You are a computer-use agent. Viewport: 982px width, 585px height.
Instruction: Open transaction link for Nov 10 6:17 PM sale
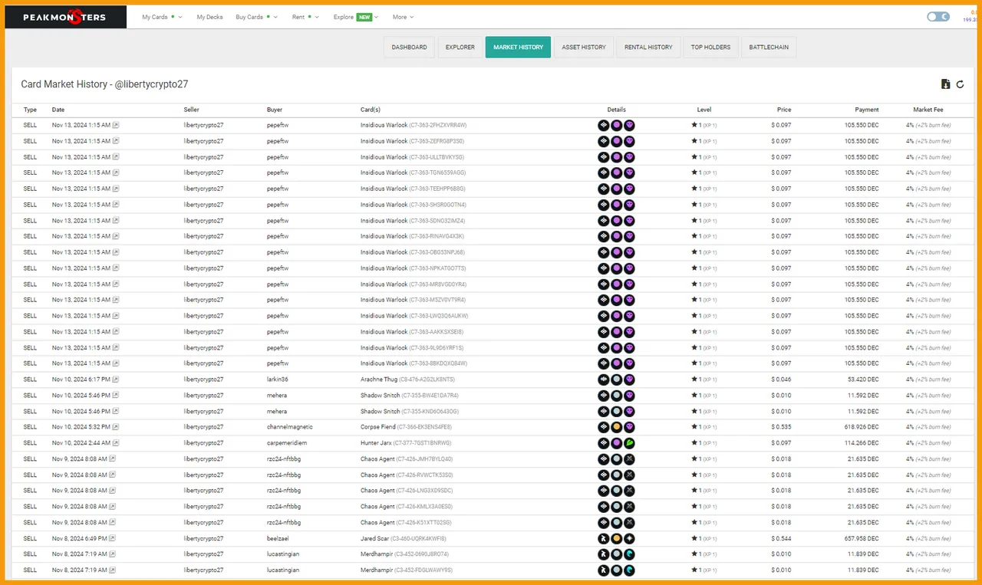click(116, 380)
